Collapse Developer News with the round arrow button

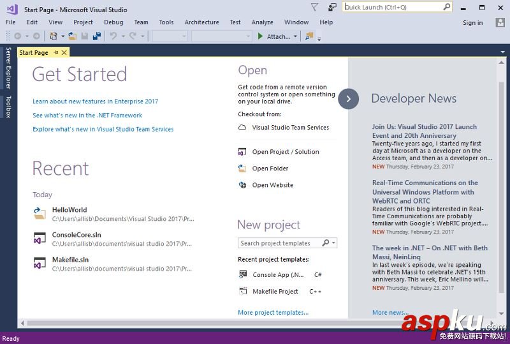pyautogui.click(x=348, y=99)
